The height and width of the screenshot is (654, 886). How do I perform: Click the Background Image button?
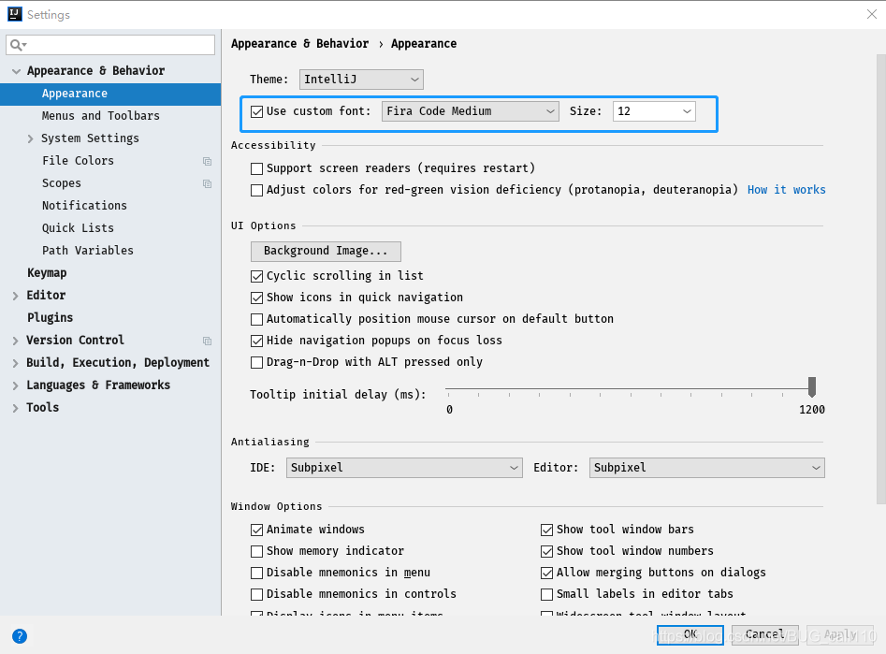pos(325,251)
